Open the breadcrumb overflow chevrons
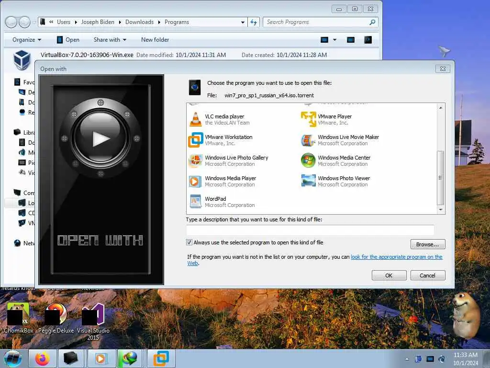Viewport: 490px width, 368px height. (51, 22)
